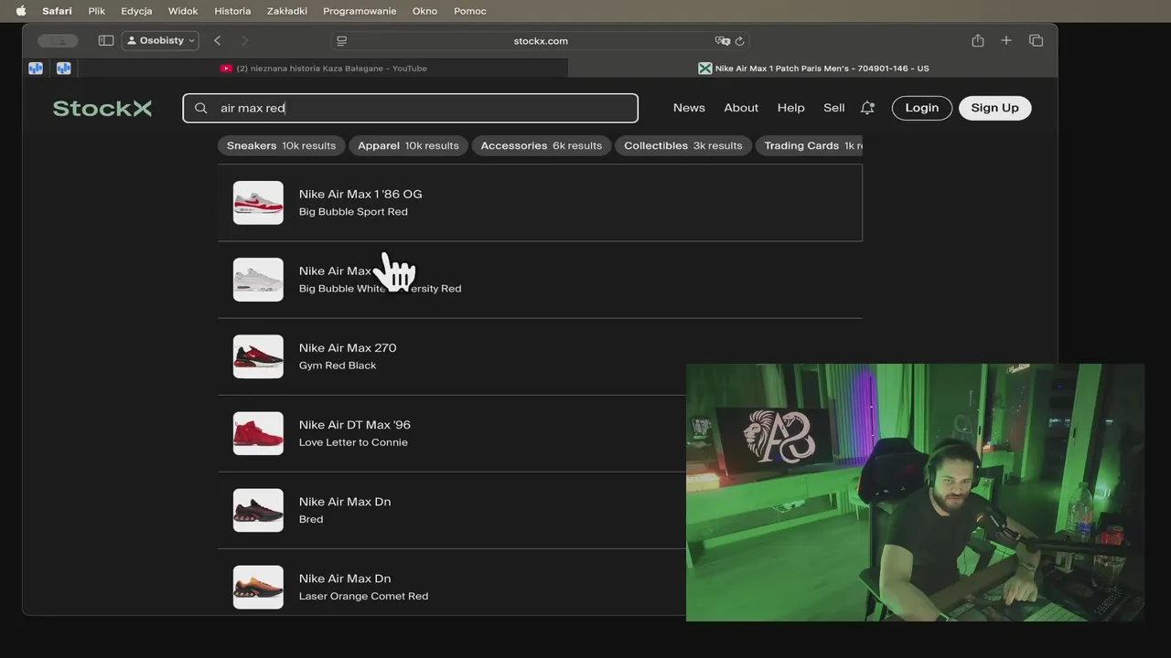Click the magnifier icon in search box
This screenshot has width=1171, height=658.
[201, 108]
